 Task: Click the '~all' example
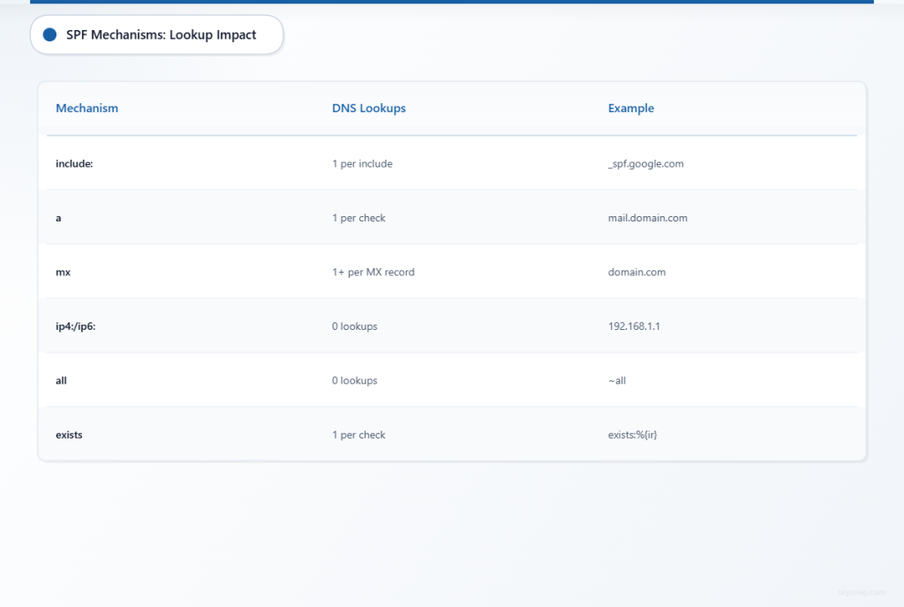(x=617, y=380)
